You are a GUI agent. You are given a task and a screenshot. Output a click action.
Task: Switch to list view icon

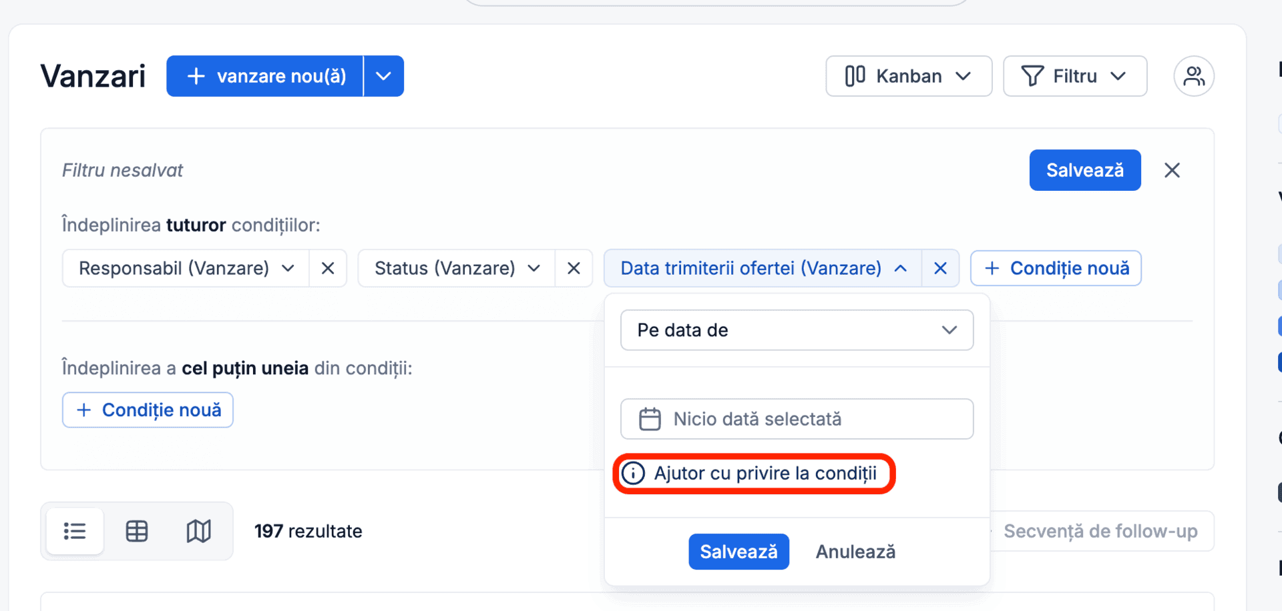tap(75, 531)
